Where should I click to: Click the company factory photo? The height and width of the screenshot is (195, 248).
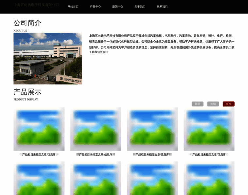point(48,58)
